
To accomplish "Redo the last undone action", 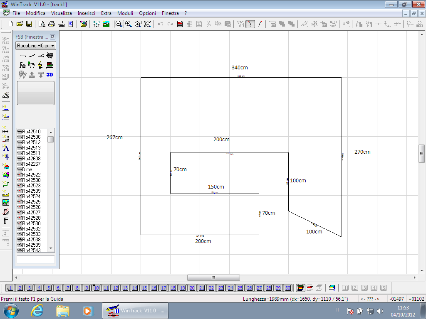I will (x=170, y=24).
